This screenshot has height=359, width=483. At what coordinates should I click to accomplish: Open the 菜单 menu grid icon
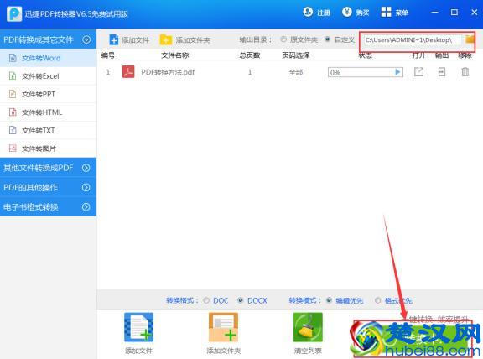coord(386,12)
